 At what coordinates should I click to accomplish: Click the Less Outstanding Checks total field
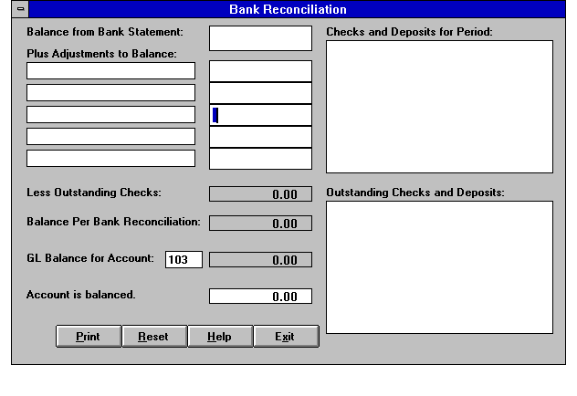[x=260, y=193]
